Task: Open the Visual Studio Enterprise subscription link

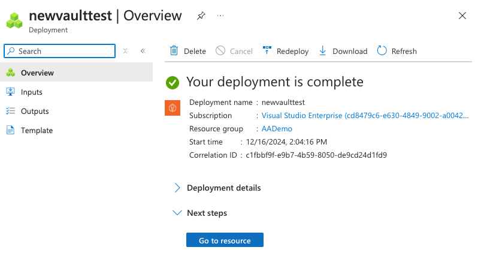Action: pyautogui.click(x=365, y=115)
